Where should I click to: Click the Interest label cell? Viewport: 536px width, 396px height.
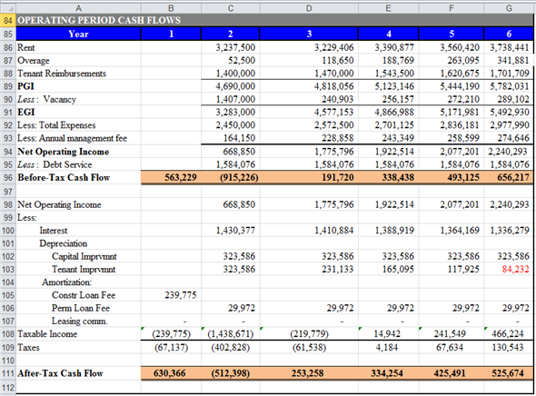tap(78, 231)
